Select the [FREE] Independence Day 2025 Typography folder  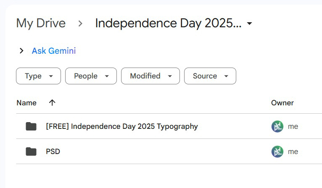(x=122, y=126)
